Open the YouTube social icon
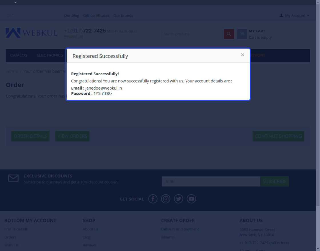The height and width of the screenshot is (251, 320). tap(191, 199)
